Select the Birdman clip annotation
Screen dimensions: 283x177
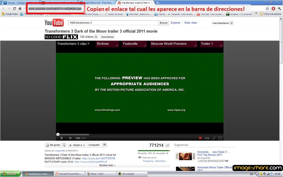[107, 44]
